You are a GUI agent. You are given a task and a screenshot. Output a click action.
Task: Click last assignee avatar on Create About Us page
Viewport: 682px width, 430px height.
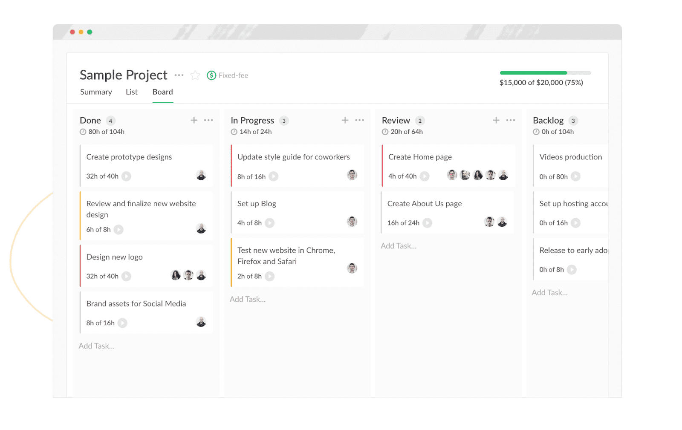tap(503, 222)
